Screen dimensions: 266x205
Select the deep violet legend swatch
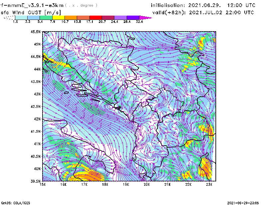tap(133, 18)
